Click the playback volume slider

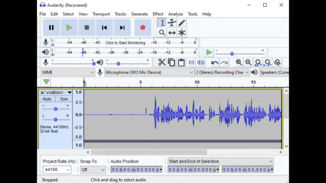click(x=127, y=63)
